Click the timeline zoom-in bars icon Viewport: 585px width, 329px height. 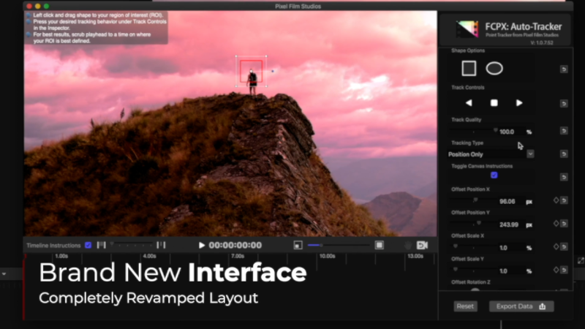161,245
